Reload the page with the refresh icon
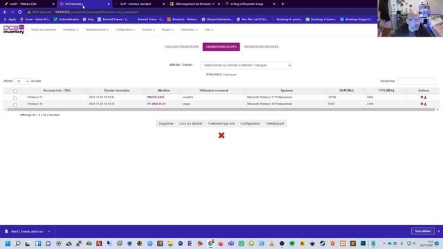443x249 pixels. click(20, 12)
